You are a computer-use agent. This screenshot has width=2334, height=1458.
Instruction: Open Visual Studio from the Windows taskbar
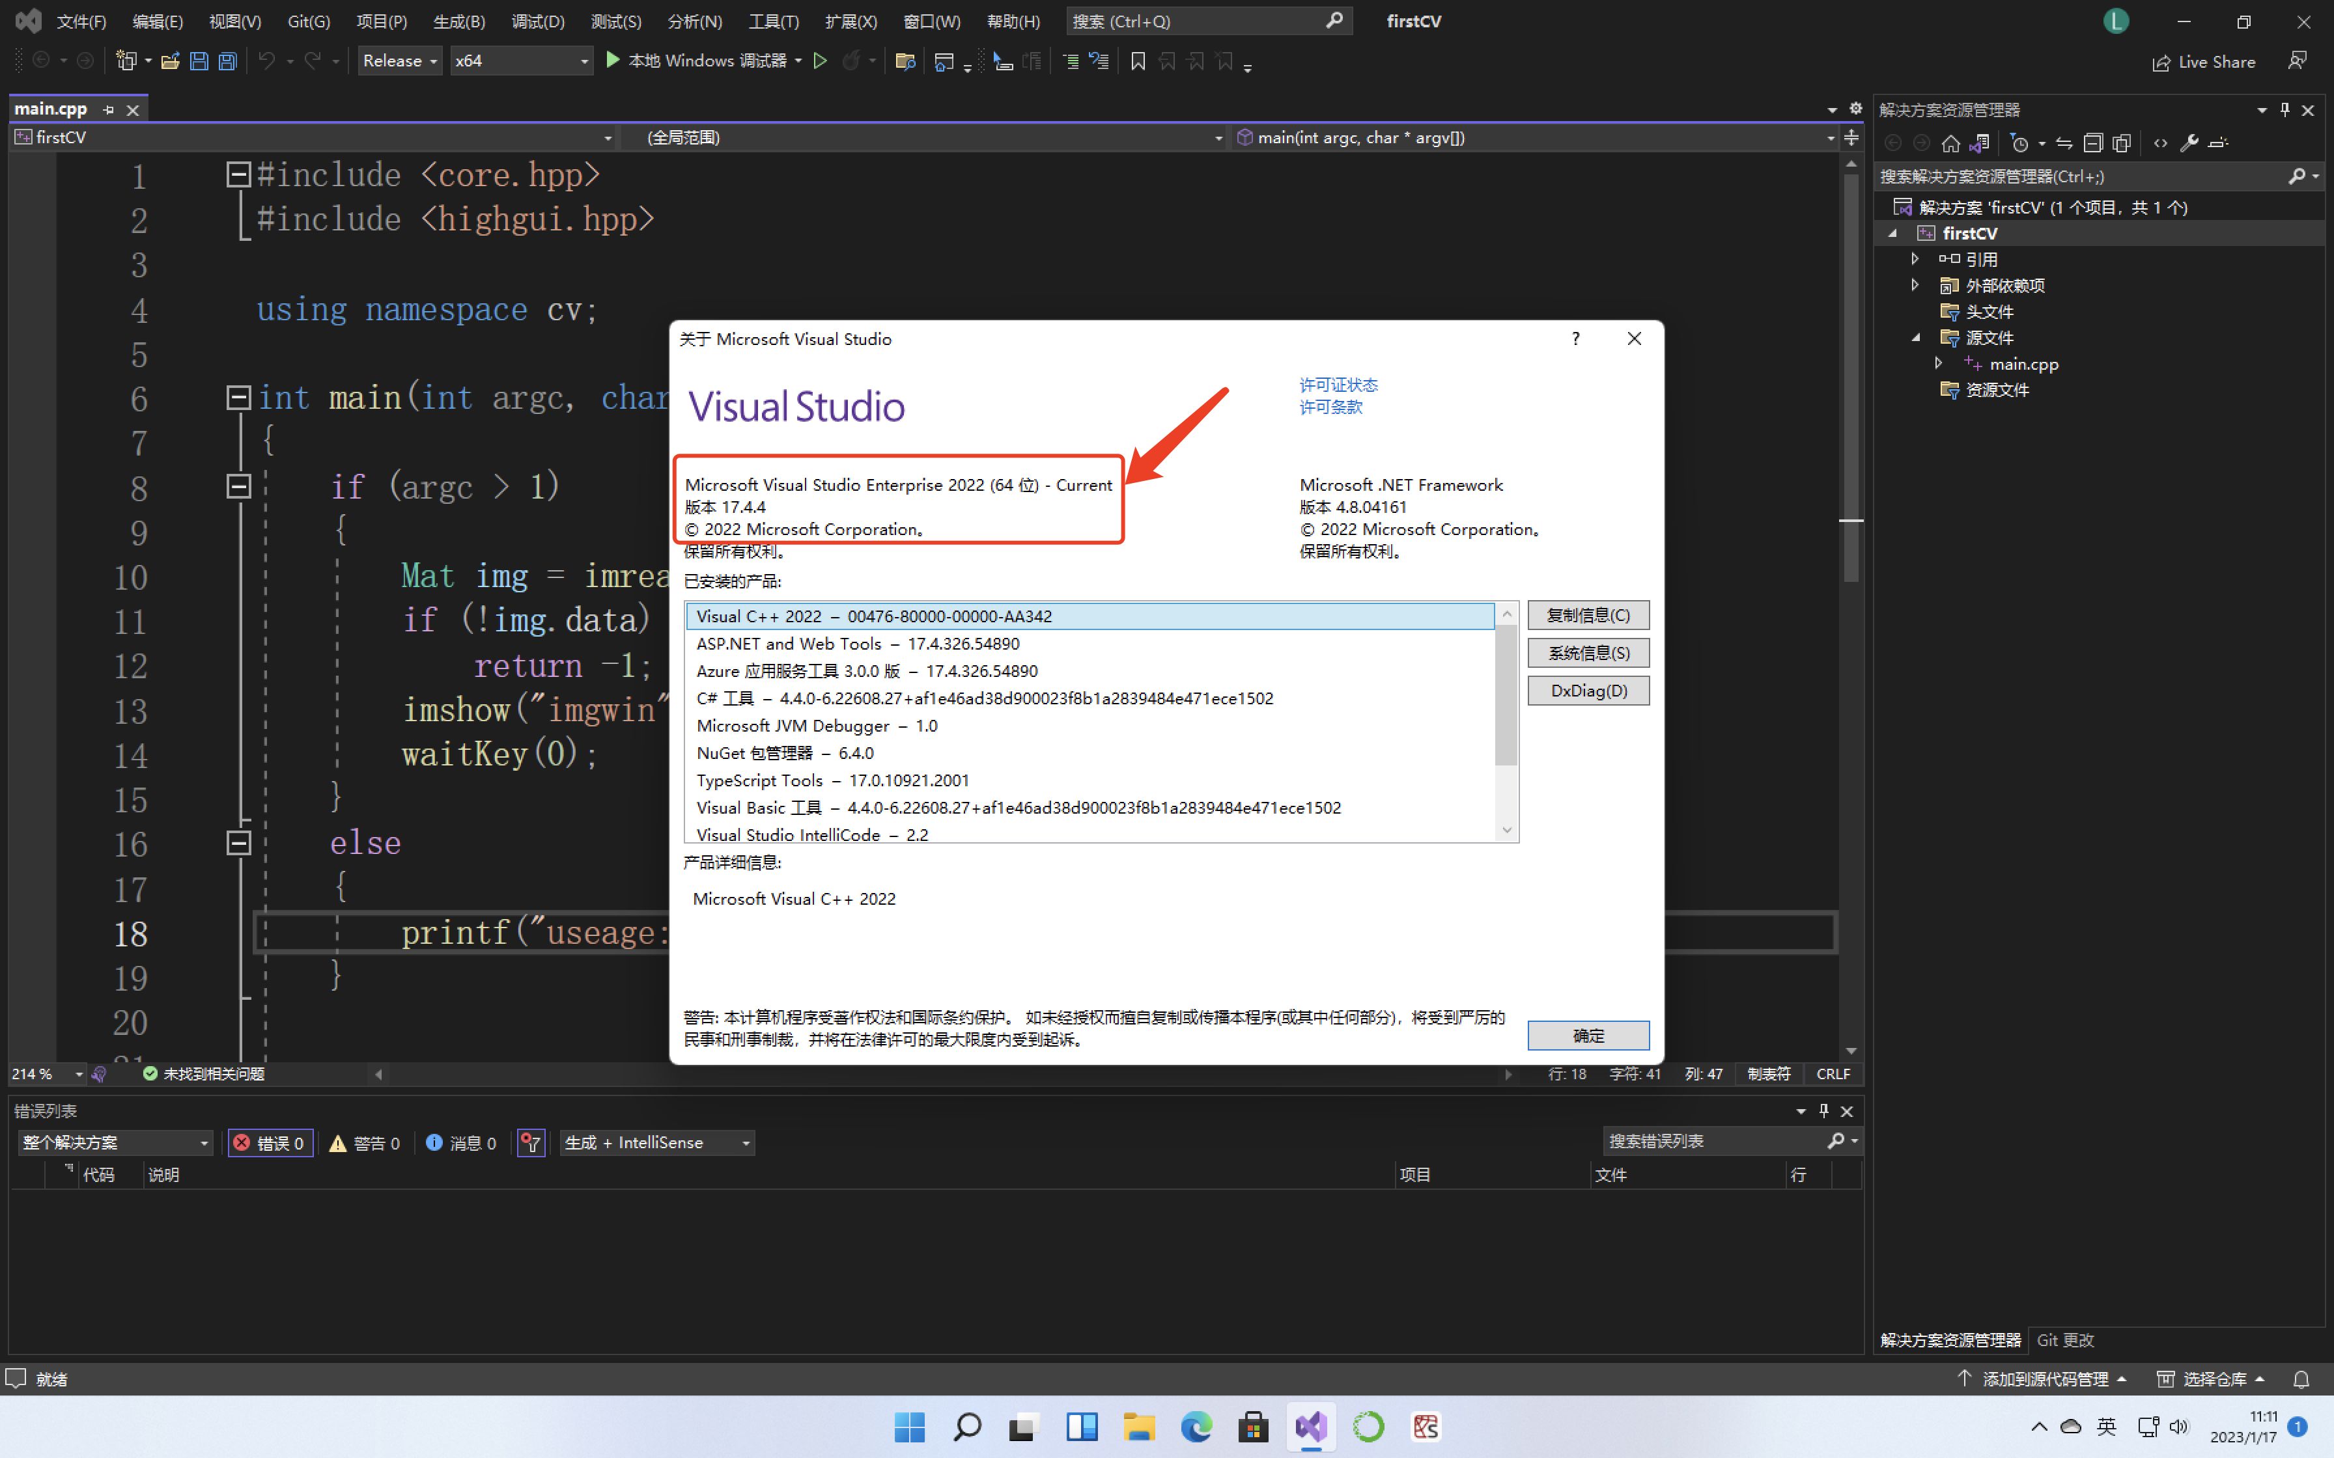click(1311, 1426)
